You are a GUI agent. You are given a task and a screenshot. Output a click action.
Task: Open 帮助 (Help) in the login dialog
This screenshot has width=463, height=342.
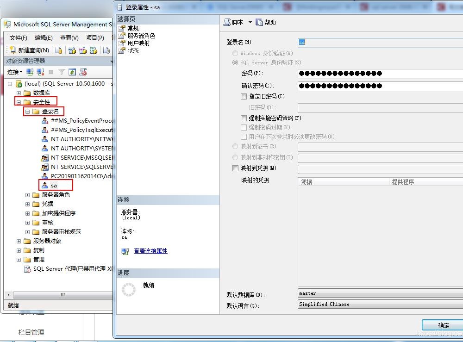click(266, 22)
